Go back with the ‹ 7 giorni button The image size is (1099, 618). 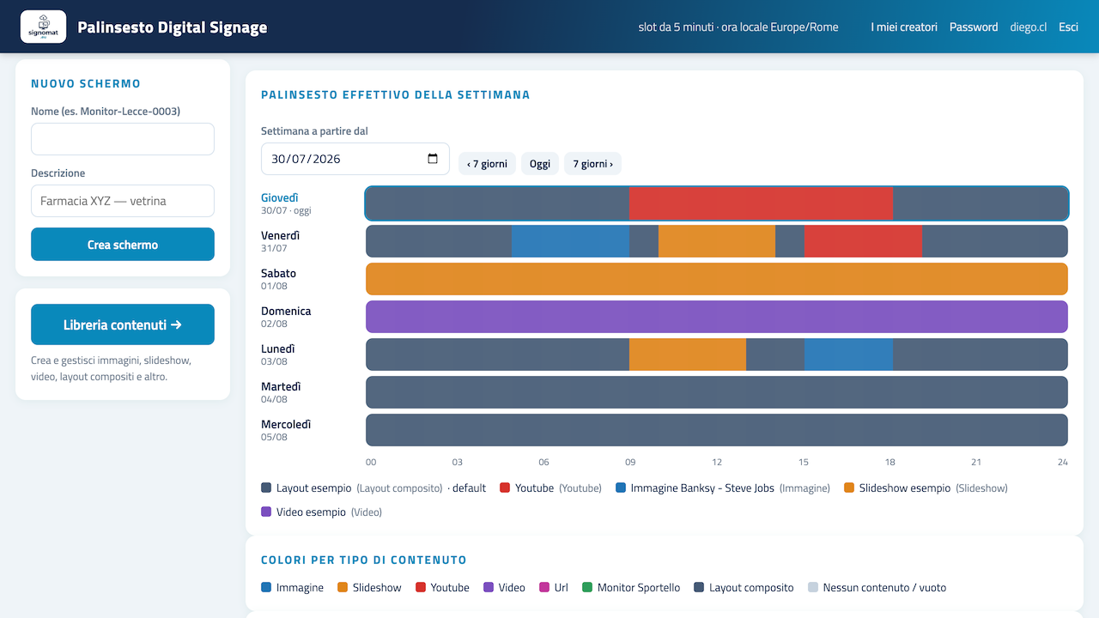click(487, 164)
